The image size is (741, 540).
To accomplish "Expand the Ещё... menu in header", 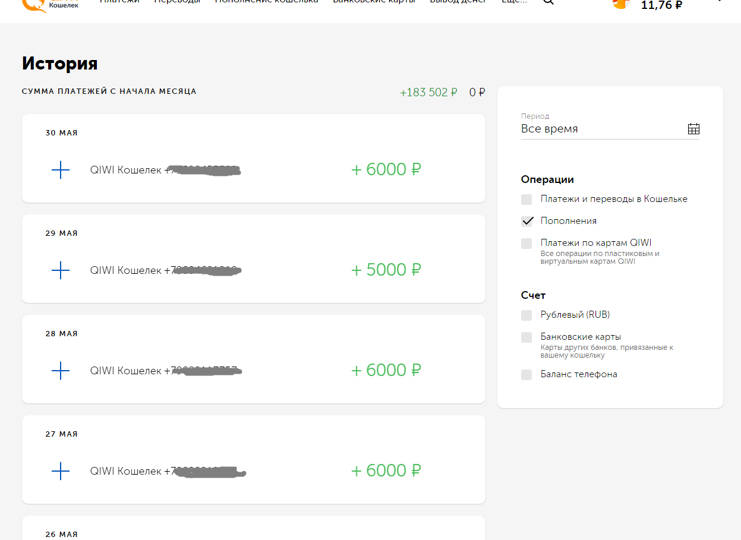I will 514,2.
